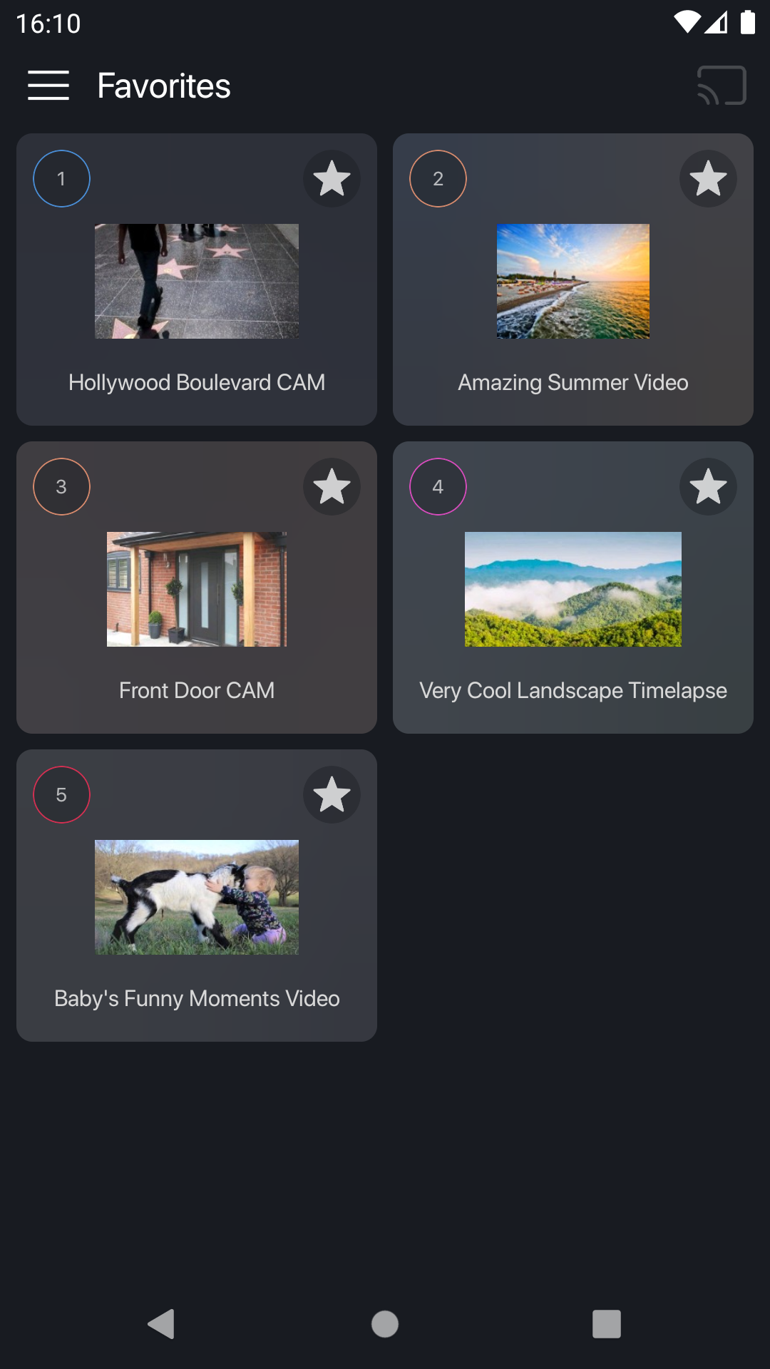Open Front Door CAM house thumbnail
Viewport: 770px width, 1369px height.
(x=197, y=589)
